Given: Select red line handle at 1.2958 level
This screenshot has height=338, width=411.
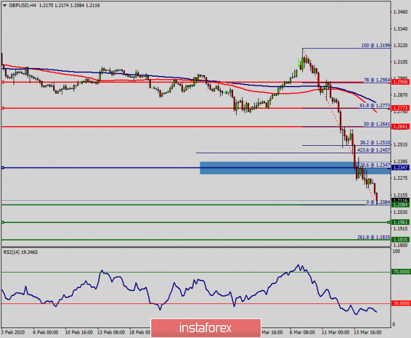Looking at the screenshot, I should click(x=2, y=82).
